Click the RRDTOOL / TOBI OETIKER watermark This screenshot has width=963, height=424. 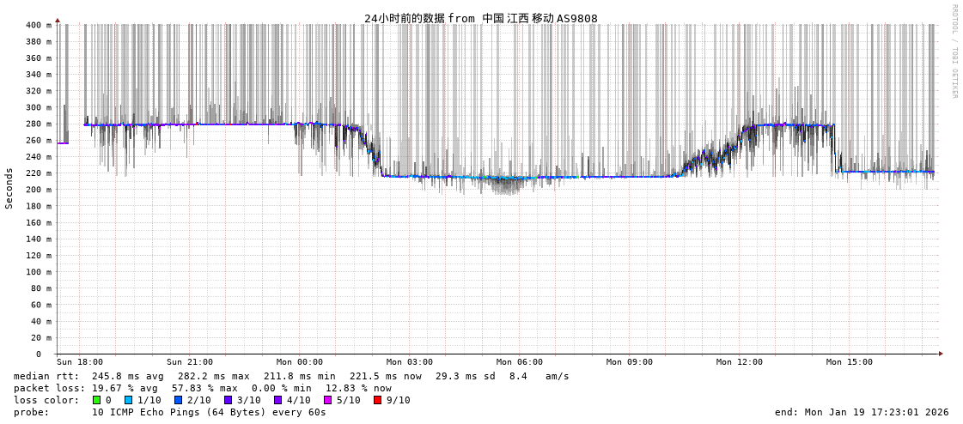coord(954,51)
